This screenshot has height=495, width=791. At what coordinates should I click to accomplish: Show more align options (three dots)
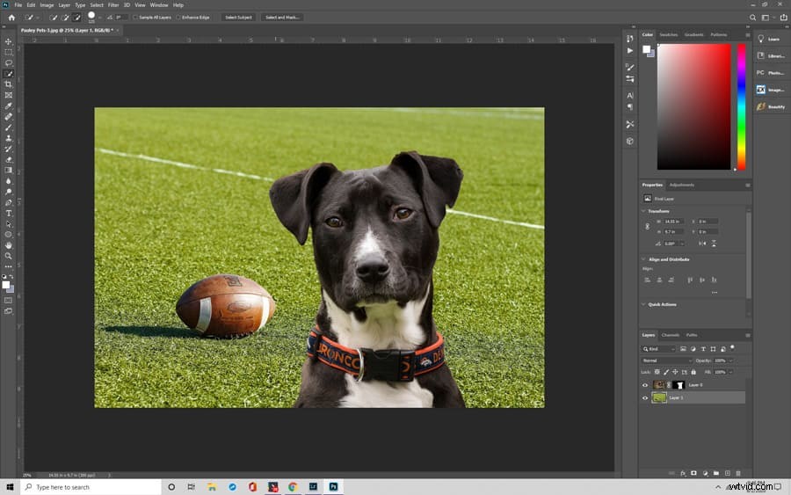point(715,292)
